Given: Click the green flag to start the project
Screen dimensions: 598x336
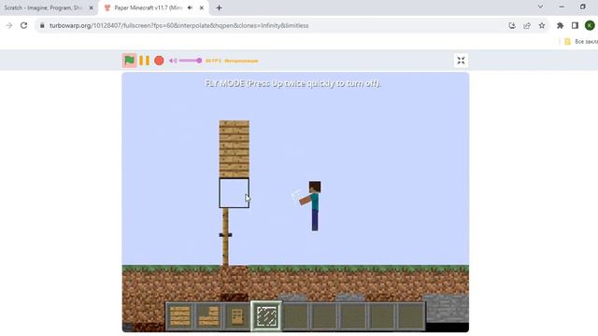Looking at the screenshot, I should point(129,61).
